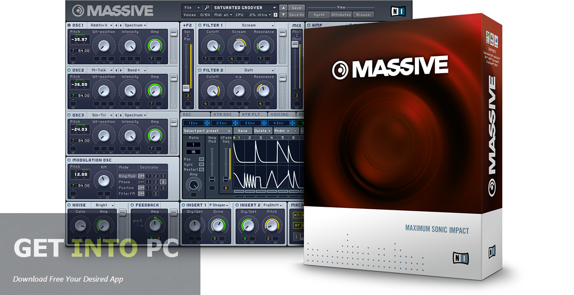Viewport: 574px width, 295px height.
Task: Click OSC1 previous wavetable arrow
Action: tap(116, 25)
